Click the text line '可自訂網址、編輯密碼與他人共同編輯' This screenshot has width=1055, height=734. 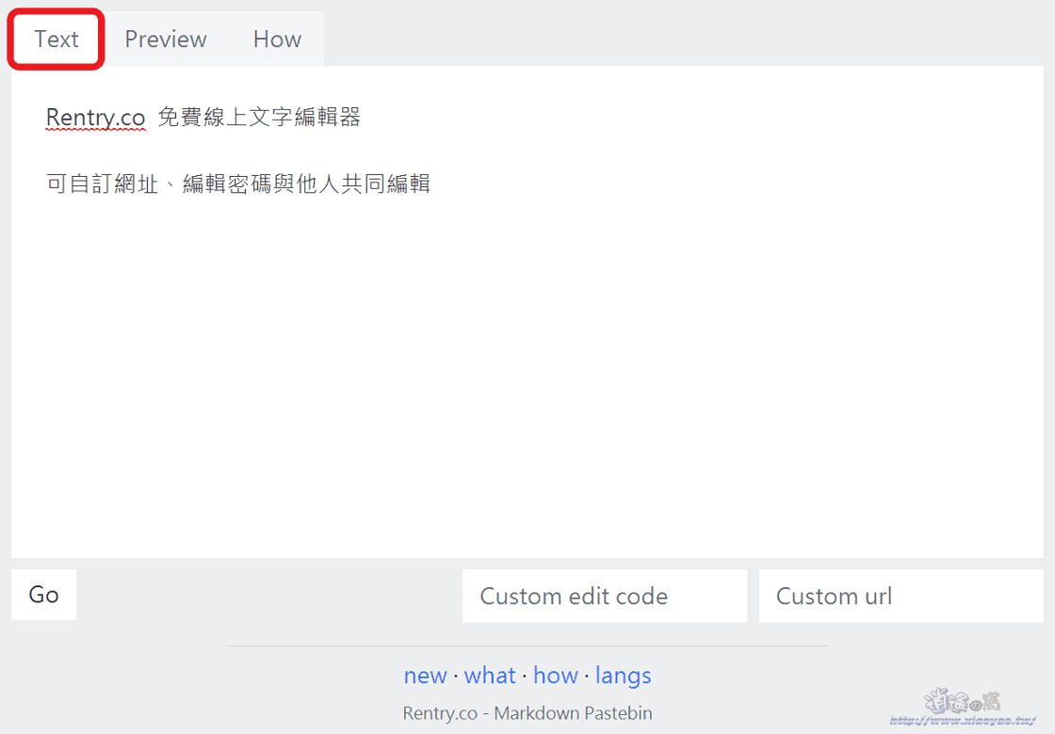pyautogui.click(x=238, y=183)
